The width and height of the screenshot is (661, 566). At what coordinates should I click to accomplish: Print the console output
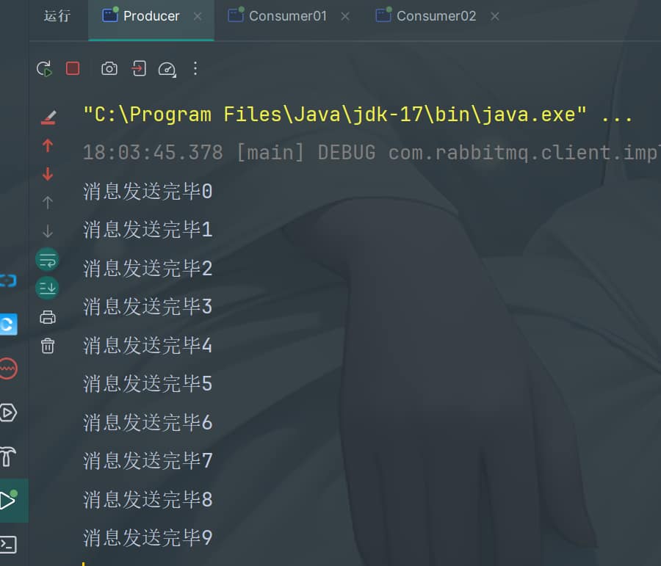(x=48, y=317)
